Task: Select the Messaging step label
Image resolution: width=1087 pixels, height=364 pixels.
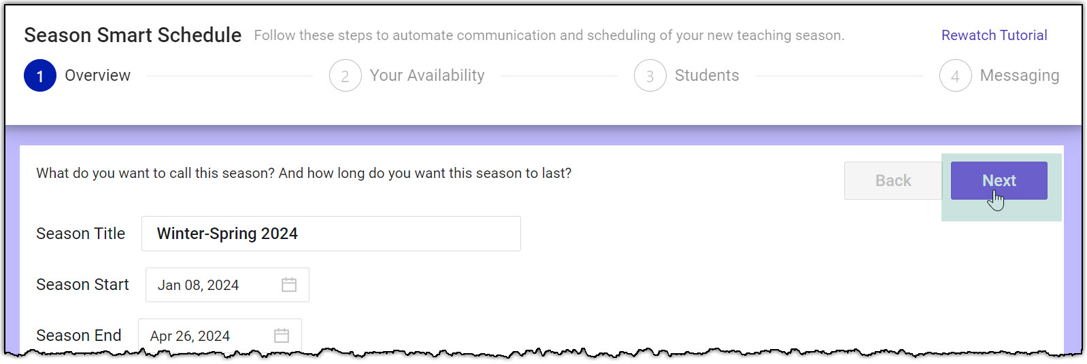Action: tap(1019, 75)
